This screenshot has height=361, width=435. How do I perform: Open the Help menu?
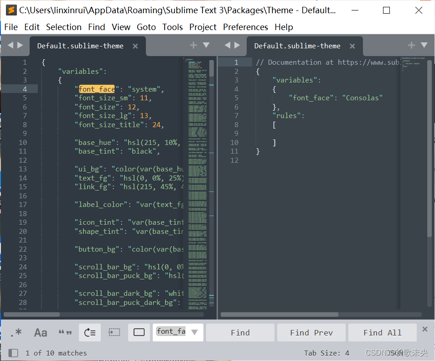(x=284, y=27)
